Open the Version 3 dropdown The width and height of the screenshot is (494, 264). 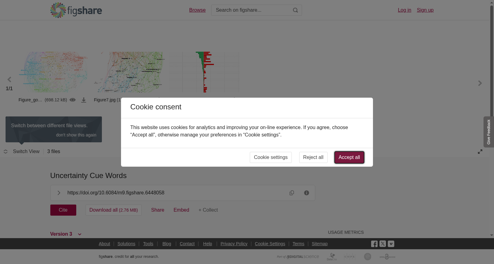click(66, 234)
